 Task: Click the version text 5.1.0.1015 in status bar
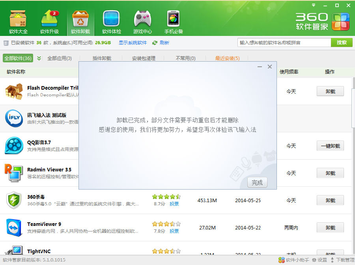coord(54,260)
